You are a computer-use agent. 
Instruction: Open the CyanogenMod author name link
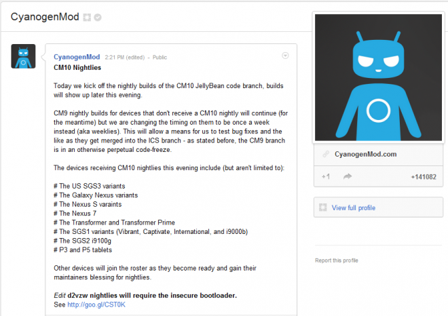[77, 57]
